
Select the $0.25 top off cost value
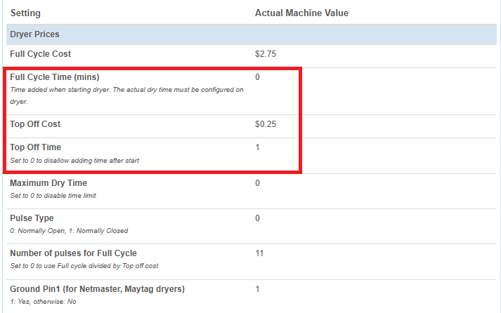click(265, 124)
